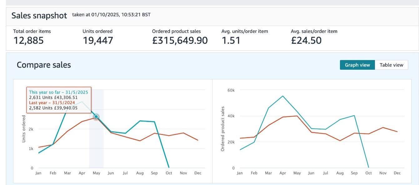Screen dimensions: 419x185
Task: Select the Graph view tab
Action: pyautogui.click(x=357, y=65)
